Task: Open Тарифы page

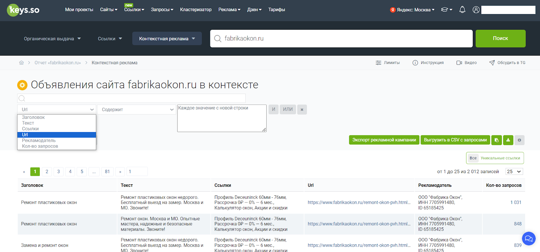Action: [x=276, y=10]
